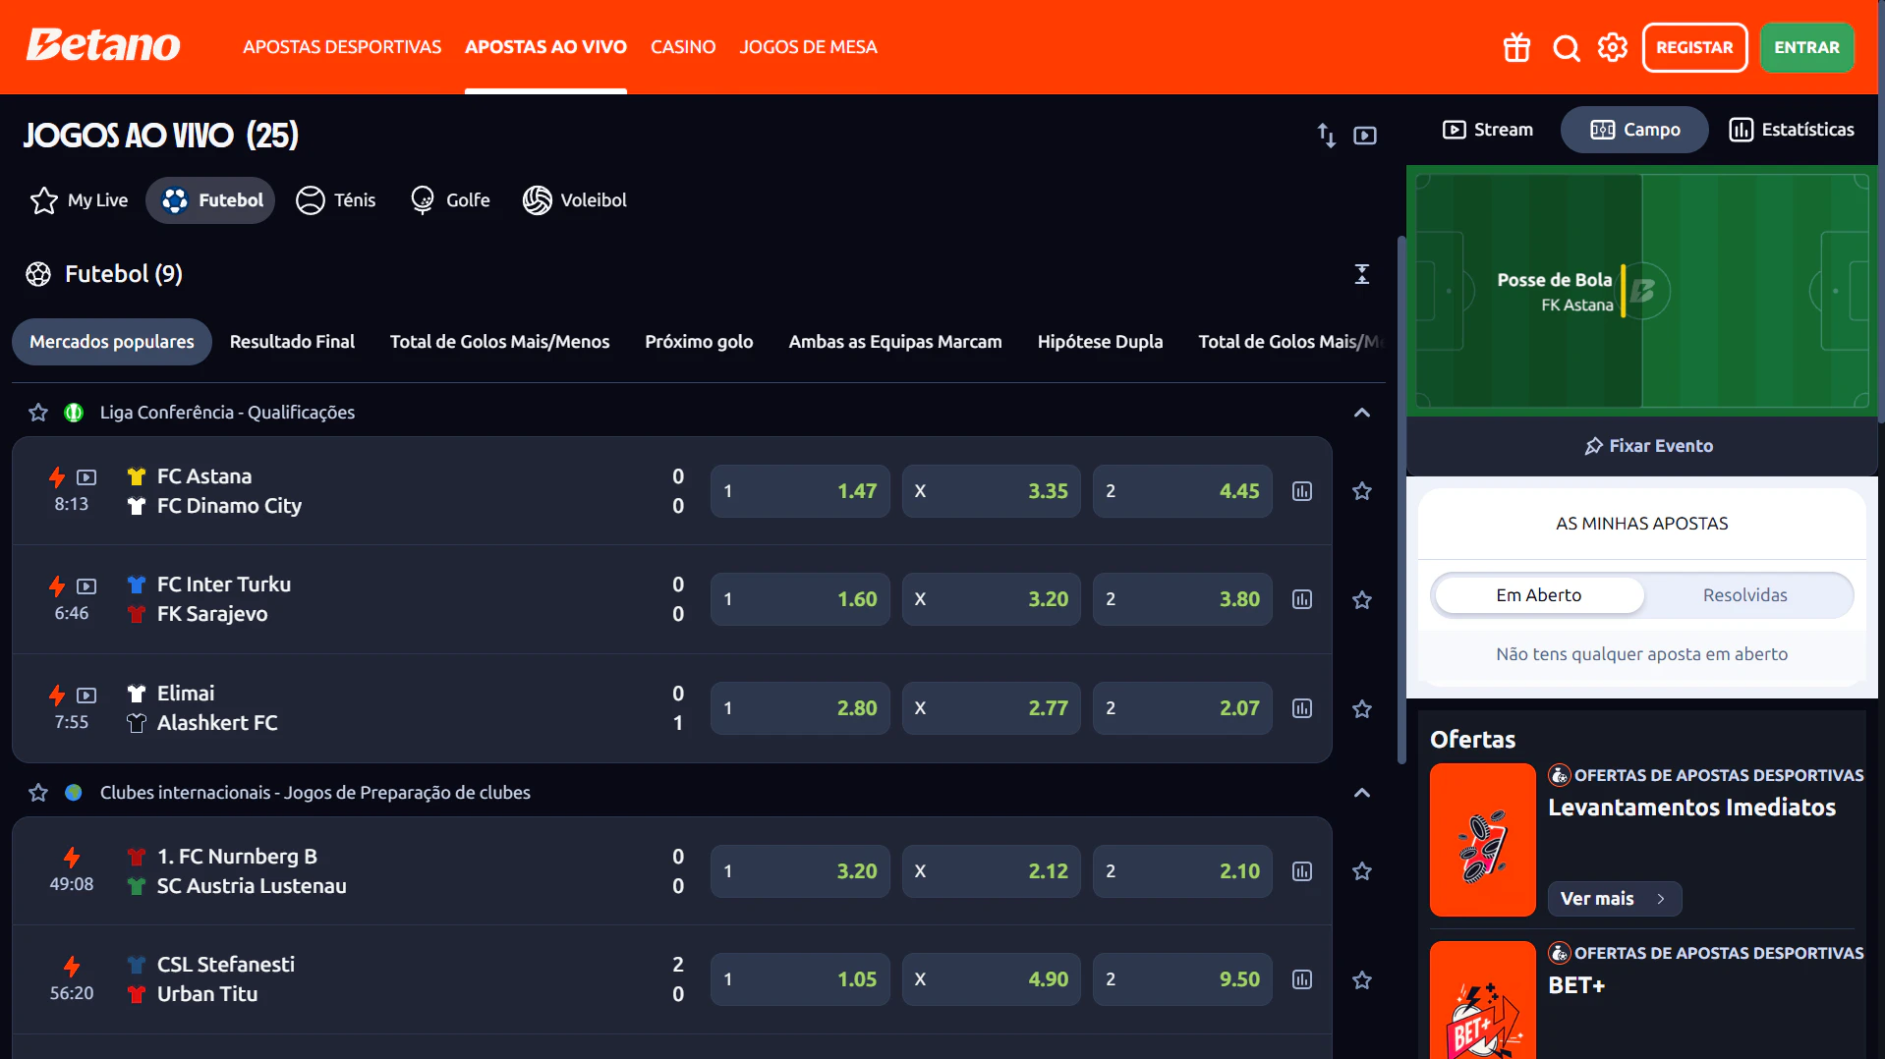Select the Futebol sport filter
The image size is (1885, 1059).
pyautogui.click(x=210, y=200)
